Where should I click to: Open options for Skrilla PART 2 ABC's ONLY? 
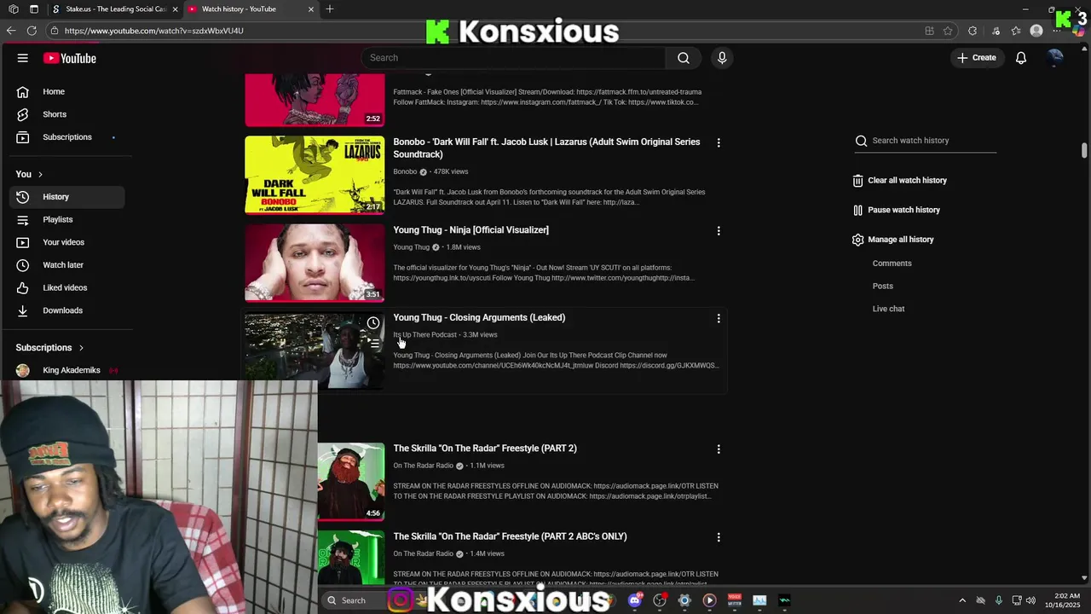[719, 537]
